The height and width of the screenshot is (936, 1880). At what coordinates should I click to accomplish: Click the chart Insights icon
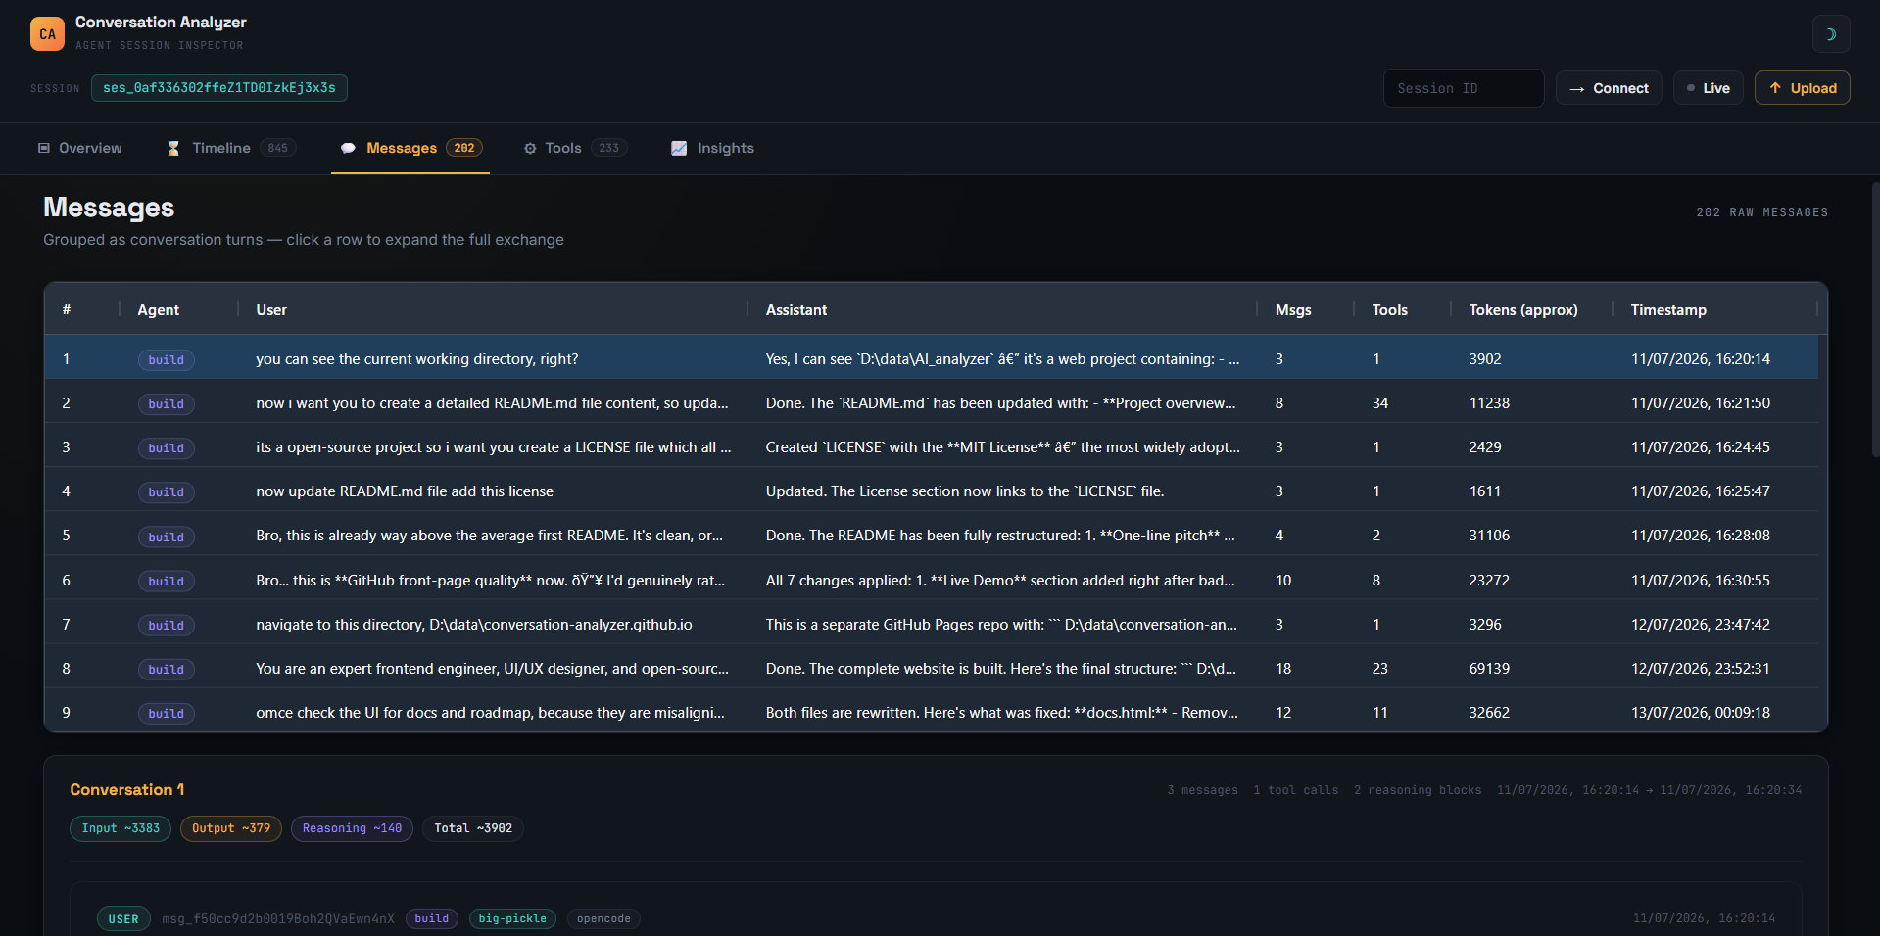click(x=679, y=148)
